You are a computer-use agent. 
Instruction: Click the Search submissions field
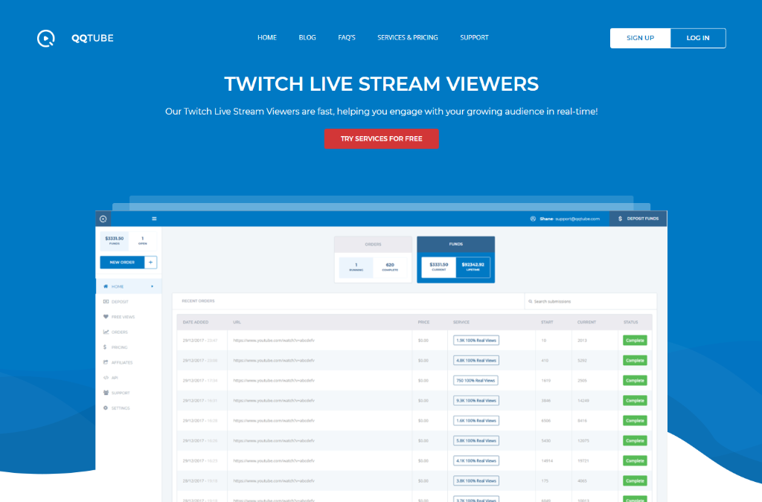(x=590, y=301)
